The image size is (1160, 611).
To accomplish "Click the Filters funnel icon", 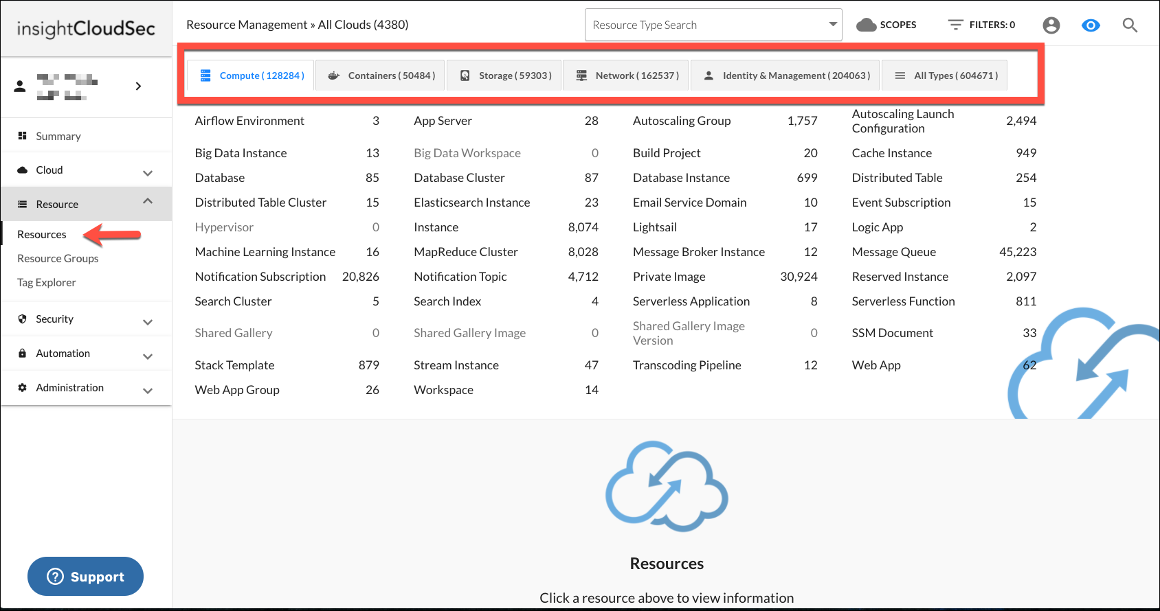I will point(955,25).
